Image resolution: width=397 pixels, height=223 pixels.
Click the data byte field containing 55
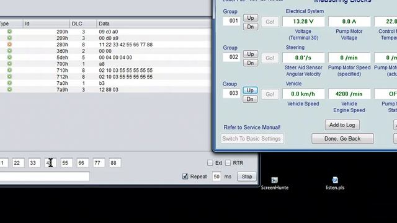[66, 163]
